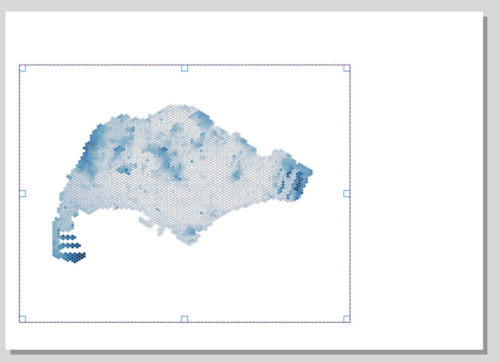Screen dimensions: 499x362
Task: Click the gray canvas outside the page's right edge
Action: coord(493,176)
